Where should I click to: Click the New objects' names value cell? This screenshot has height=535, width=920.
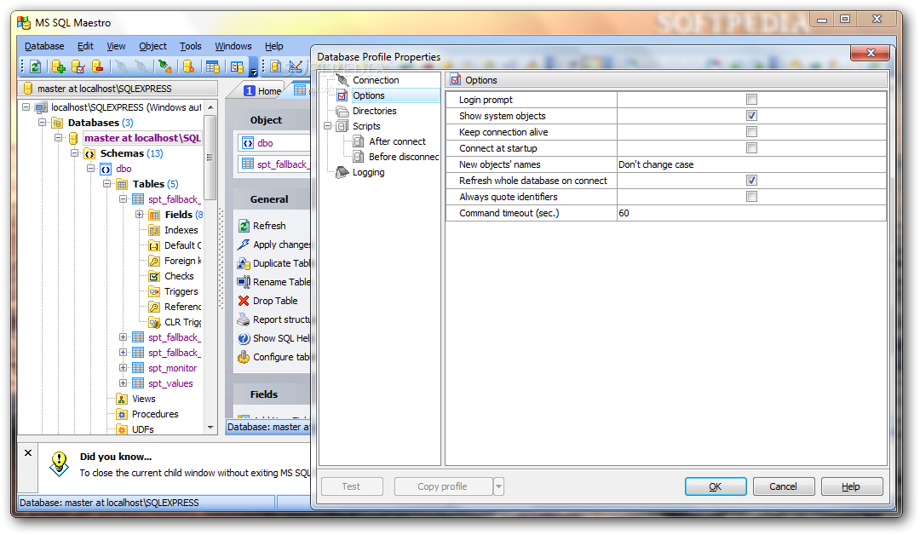[751, 164]
